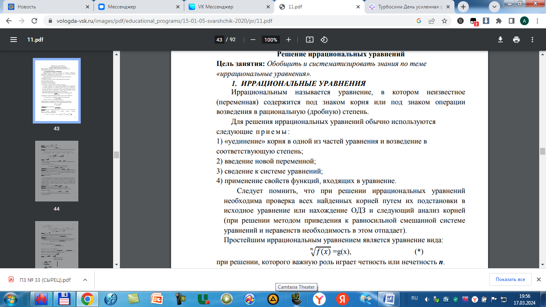
Task: Select the 11.pdf tab
Action: 319,7
